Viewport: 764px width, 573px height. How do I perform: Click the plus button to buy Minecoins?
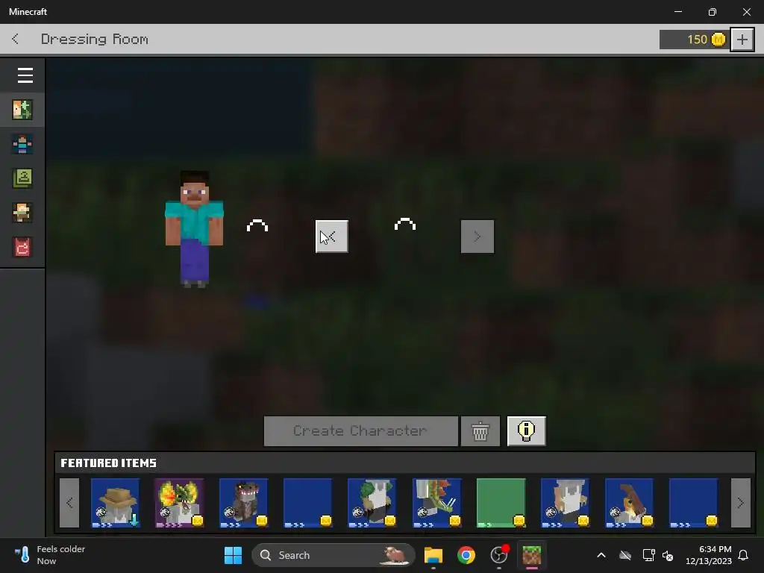coord(742,40)
